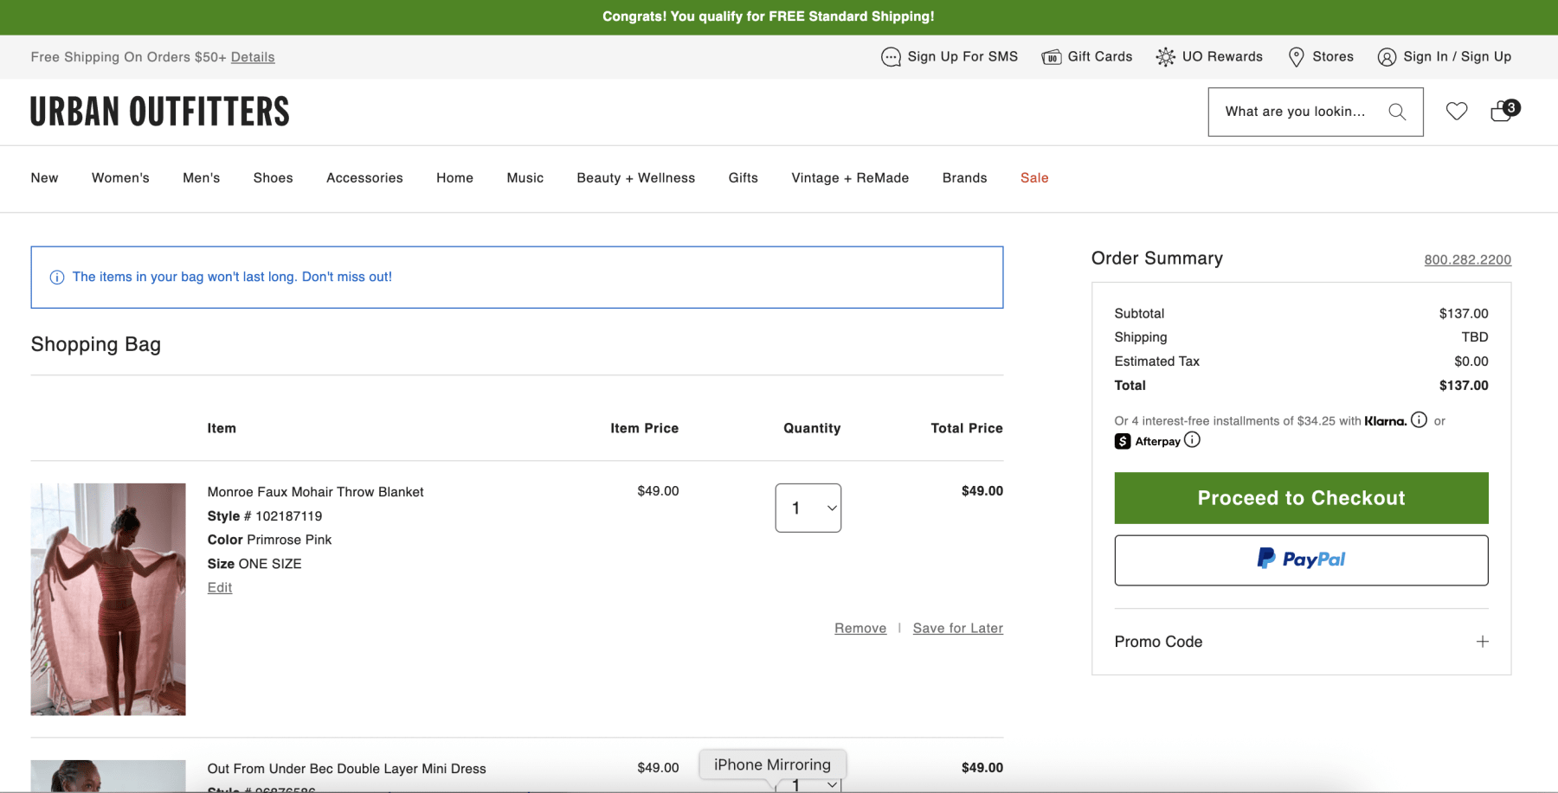
Task: Click the search magnifying glass icon
Action: point(1396,112)
